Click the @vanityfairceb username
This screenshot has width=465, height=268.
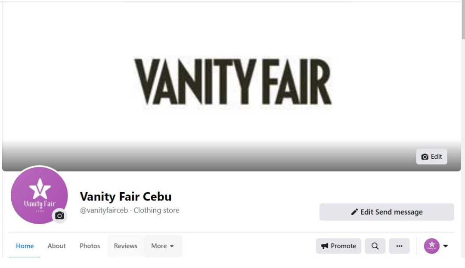pyautogui.click(x=104, y=210)
